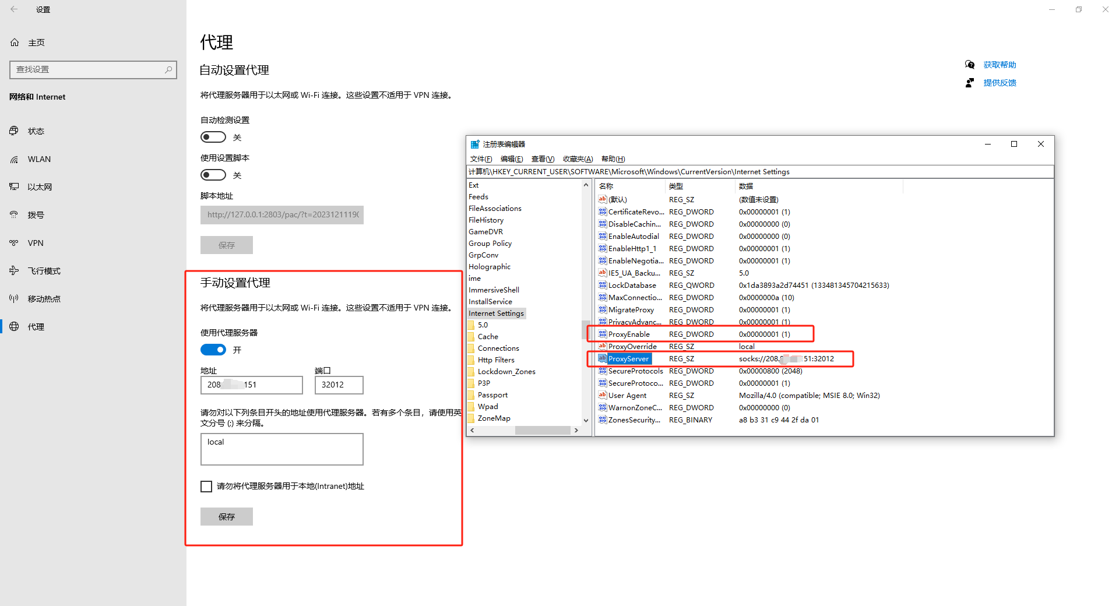Click the Get help (获取帮助) link
This screenshot has height=606, width=1119.
[x=1000, y=65]
